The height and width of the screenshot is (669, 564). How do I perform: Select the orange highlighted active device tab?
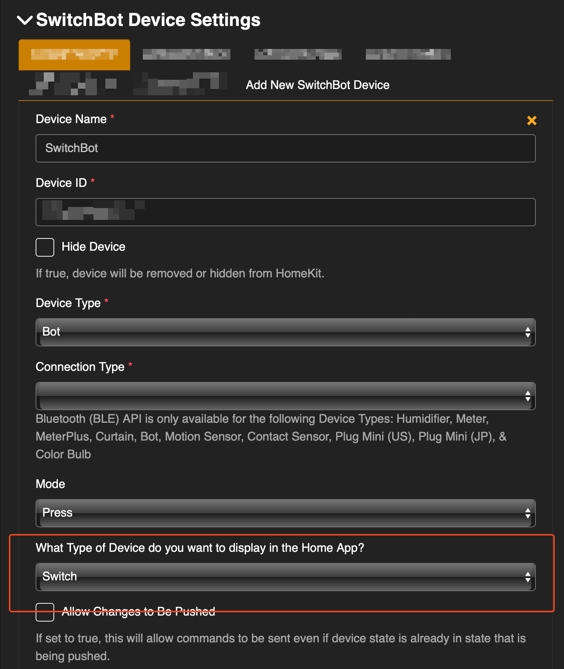point(74,55)
